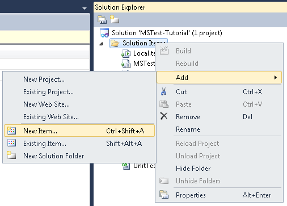The image size is (287, 206).
Task: Open the Add submenu arrow
Action: (x=276, y=77)
